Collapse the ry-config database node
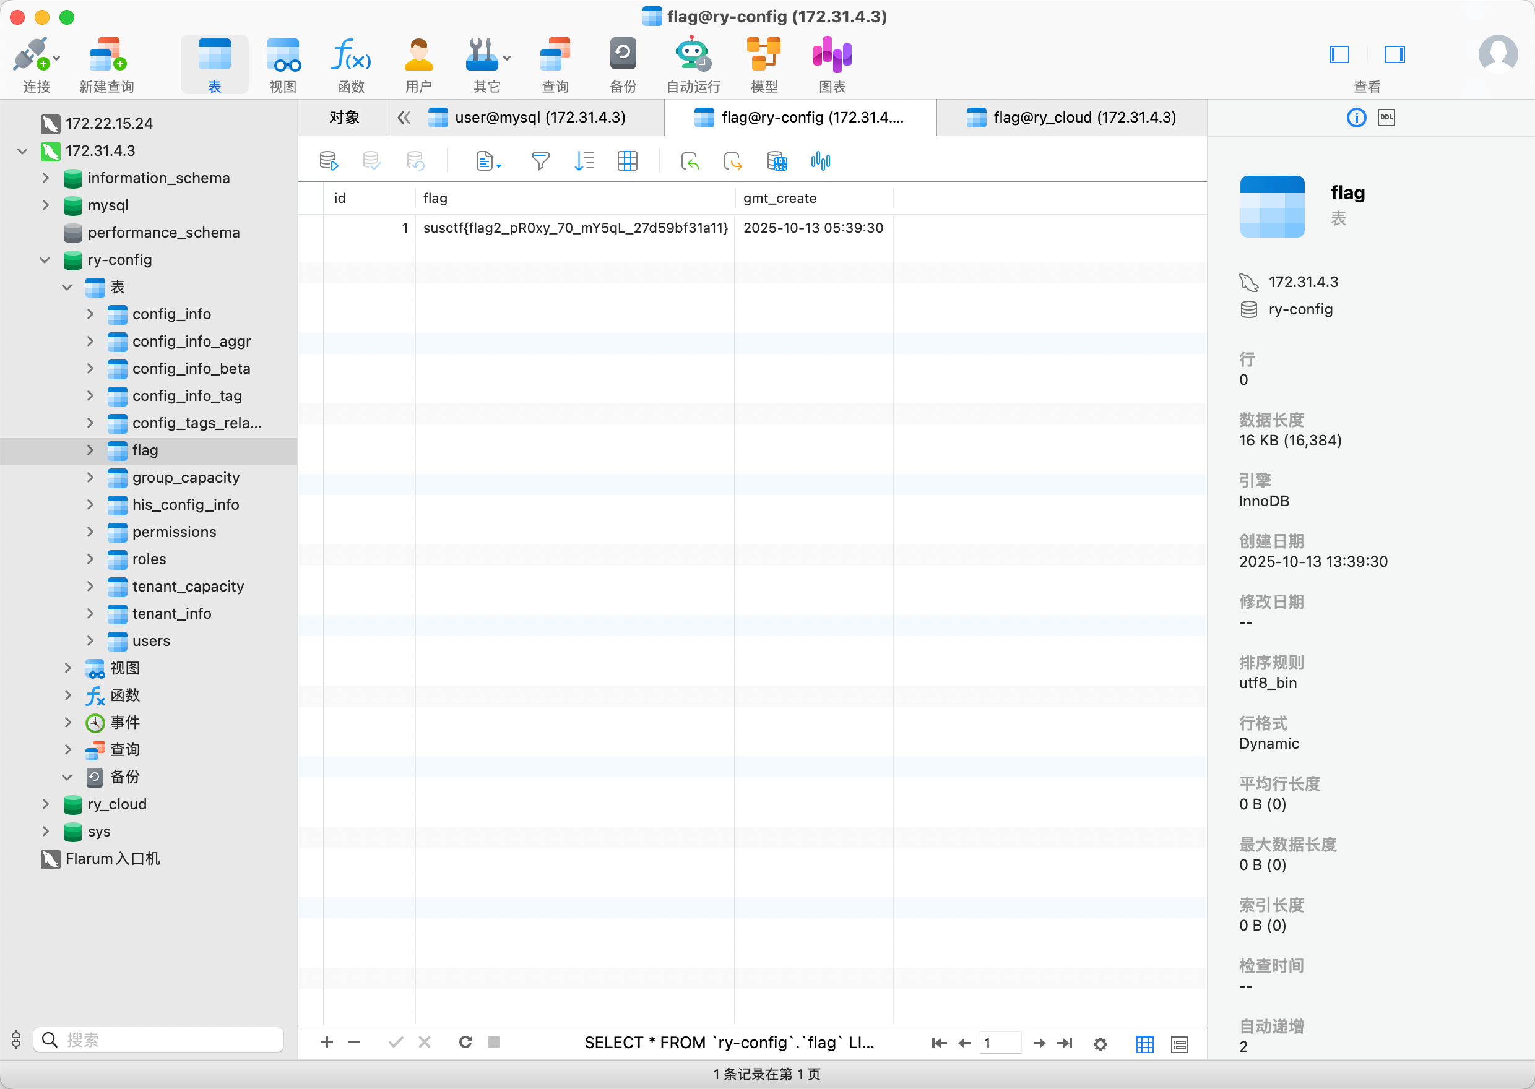Image resolution: width=1535 pixels, height=1089 pixels. 46,260
